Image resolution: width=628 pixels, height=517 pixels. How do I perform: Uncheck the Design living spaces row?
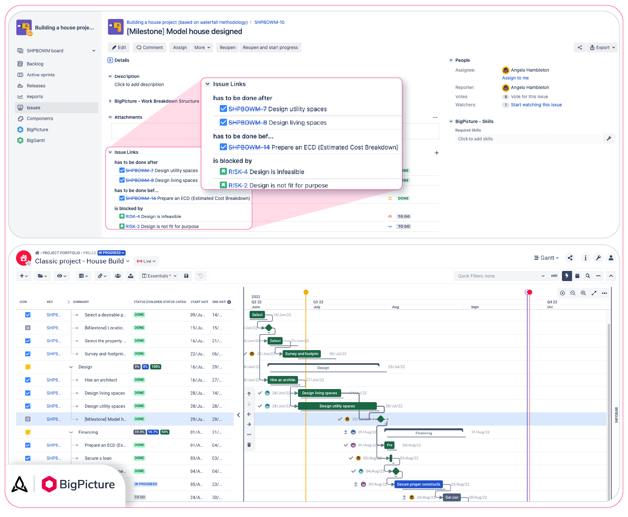[x=28, y=393]
